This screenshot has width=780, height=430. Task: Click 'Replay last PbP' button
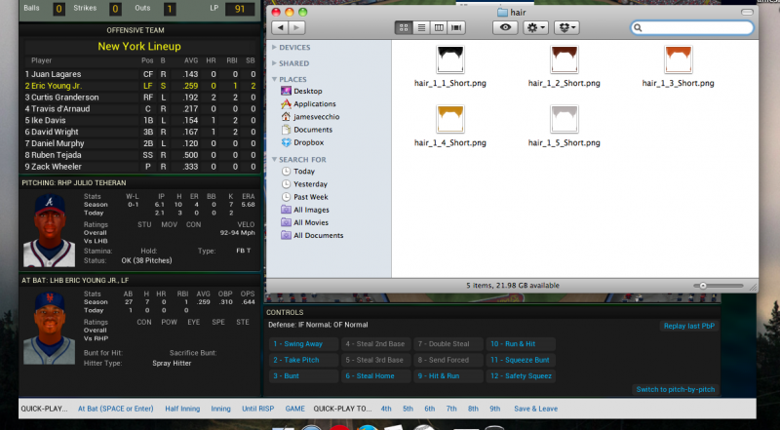(x=688, y=326)
